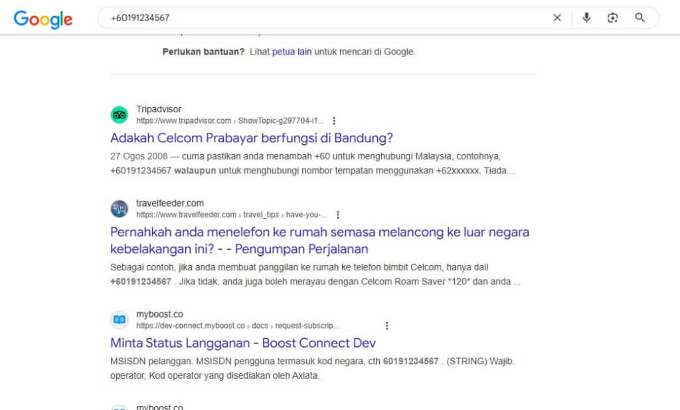Open the more-options menu for the dev-connect.myboost.co result
Image resolution: width=680 pixels, height=410 pixels.
click(x=387, y=326)
